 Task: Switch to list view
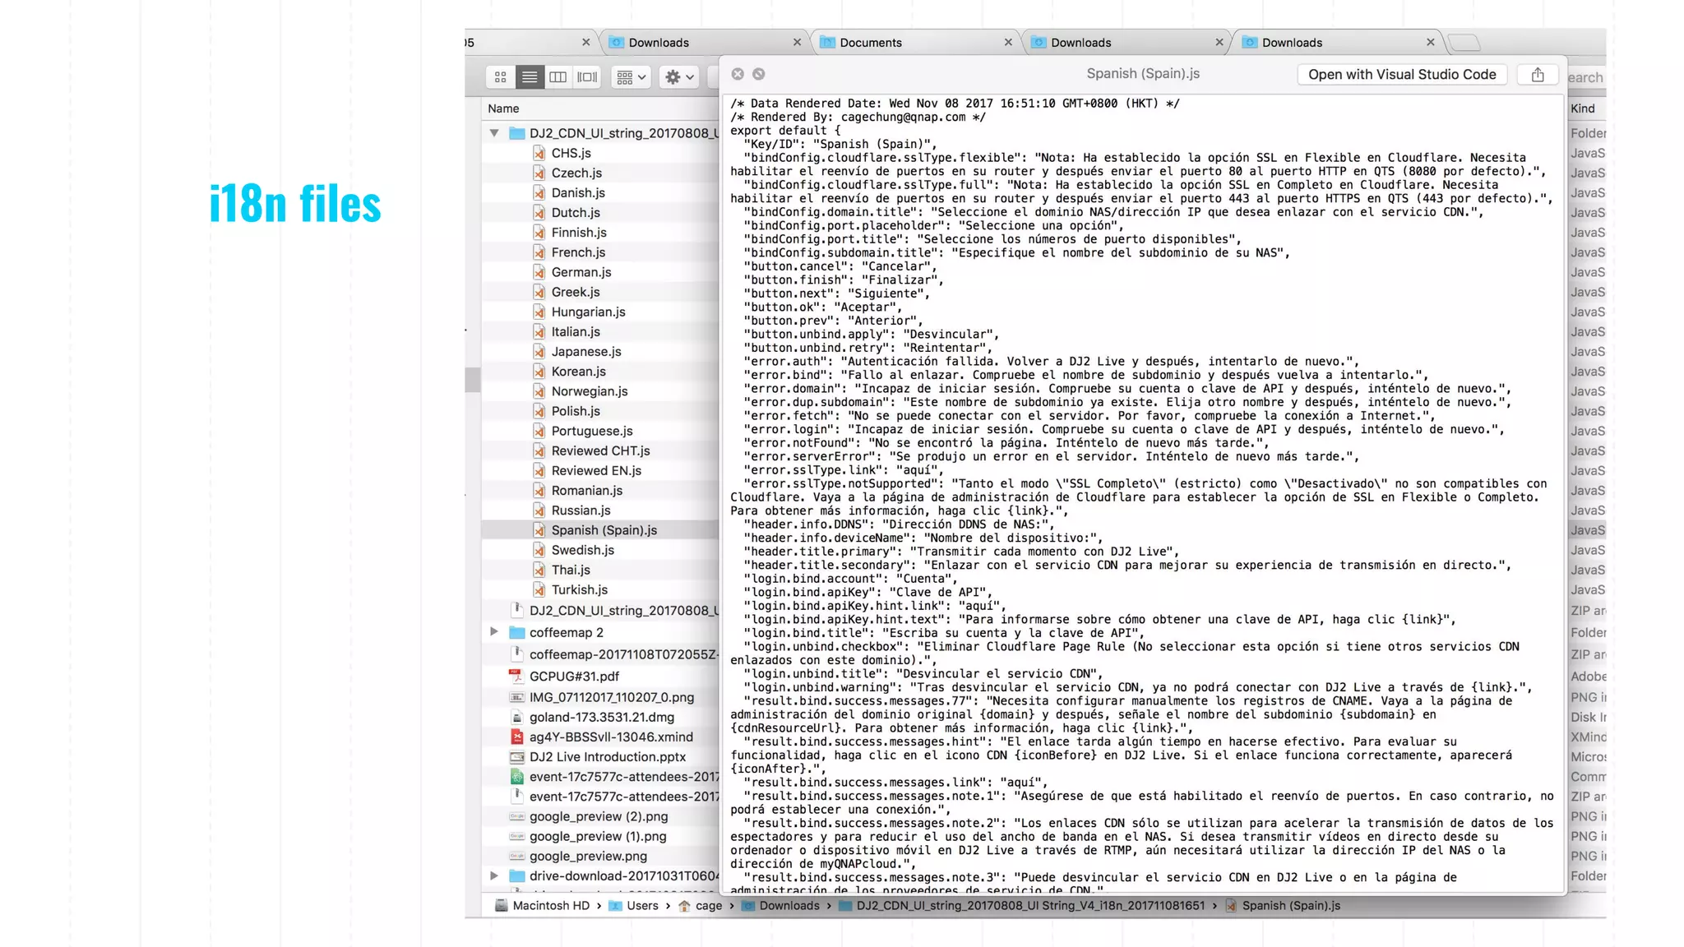point(530,77)
